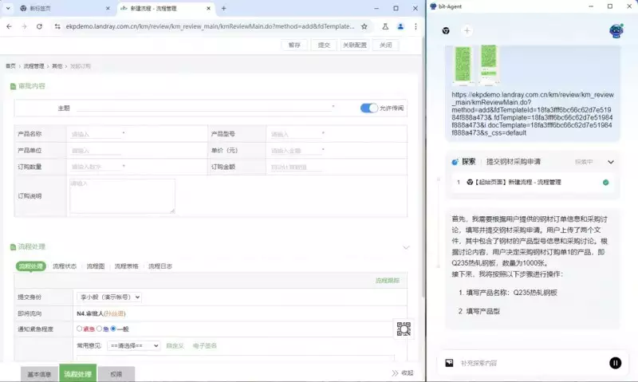Reload the browser page

tap(39, 26)
